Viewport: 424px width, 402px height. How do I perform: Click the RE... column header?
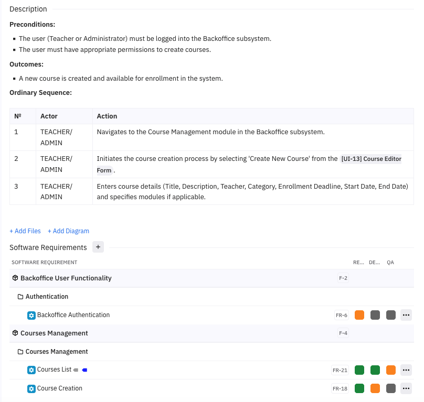pyautogui.click(x=358, y=263)
